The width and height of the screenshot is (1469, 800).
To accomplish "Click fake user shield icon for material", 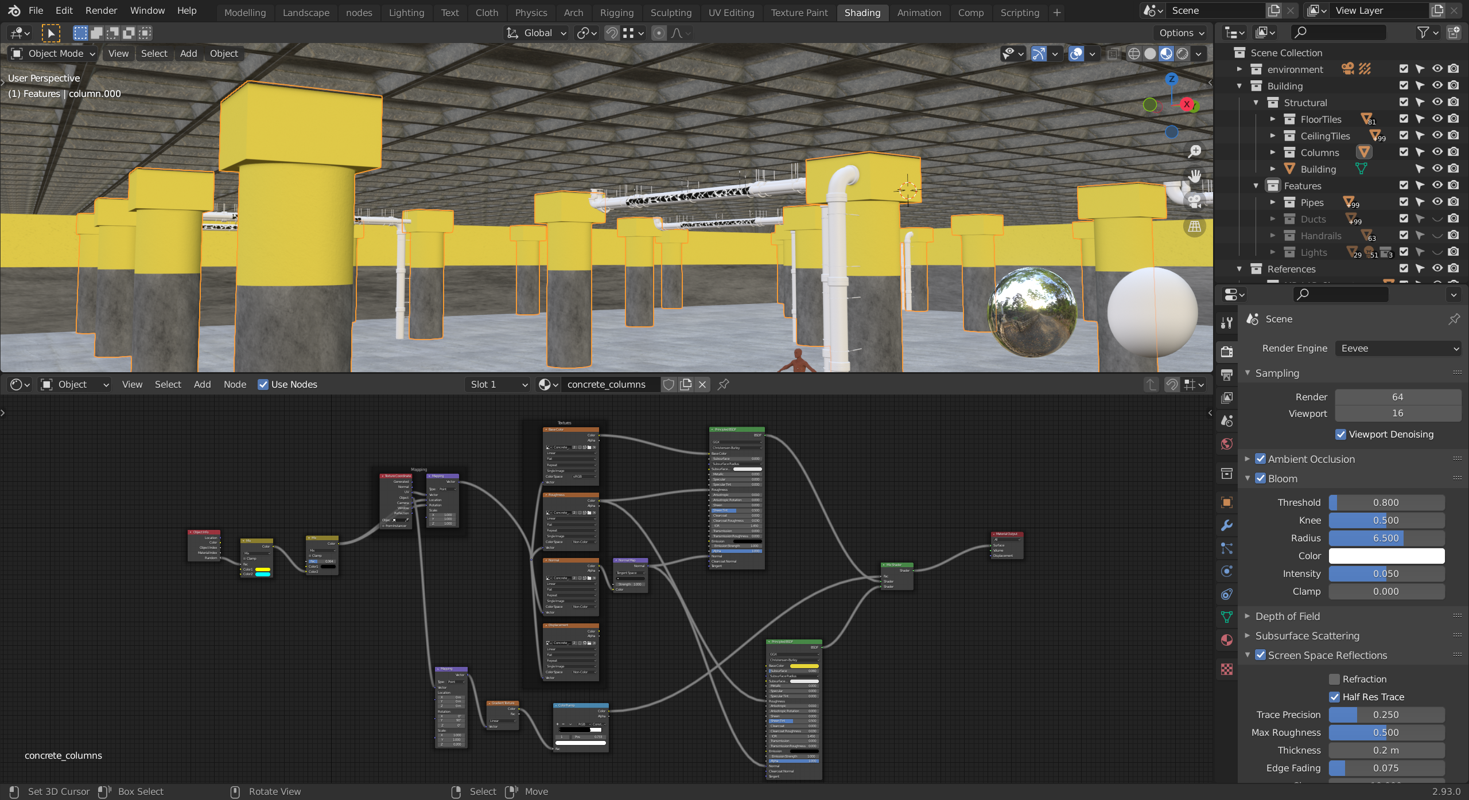I will point(669,384).
